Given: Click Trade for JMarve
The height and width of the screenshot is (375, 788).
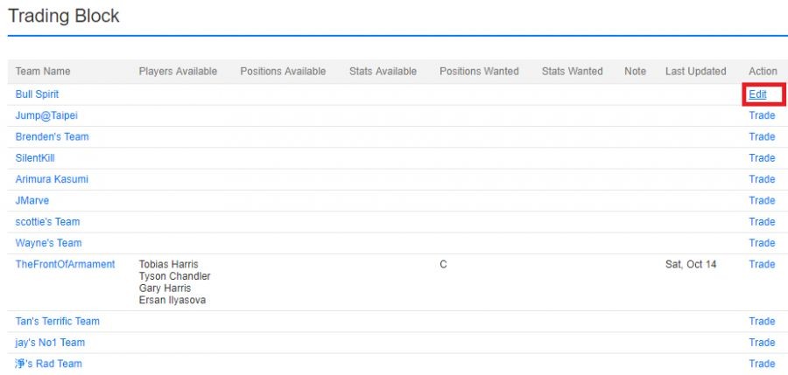Looking at the screenshot, I should [762, 201].
